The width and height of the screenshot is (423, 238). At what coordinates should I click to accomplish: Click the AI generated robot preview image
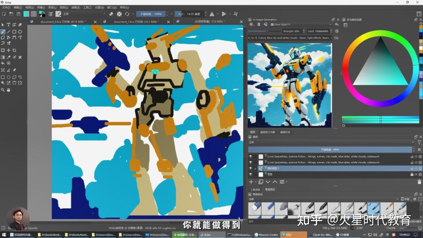coord(289,85)
